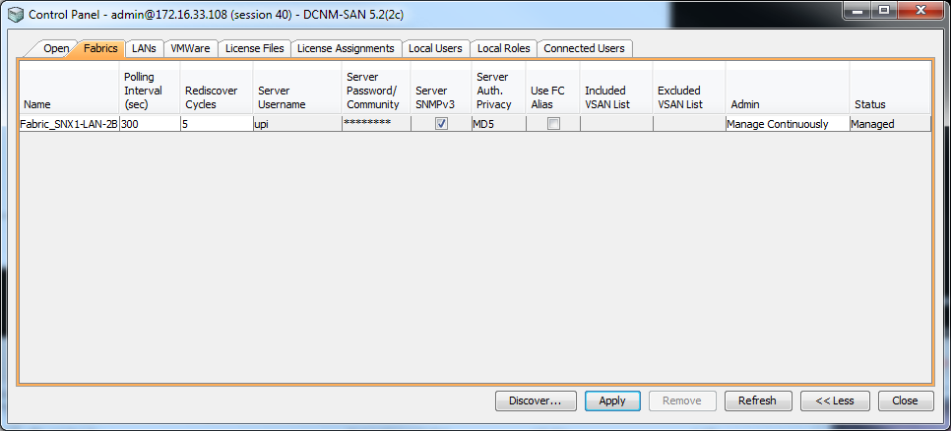Click the Server Username column header
The height and width of the screenshot is (431, 951).
point(297,88)
